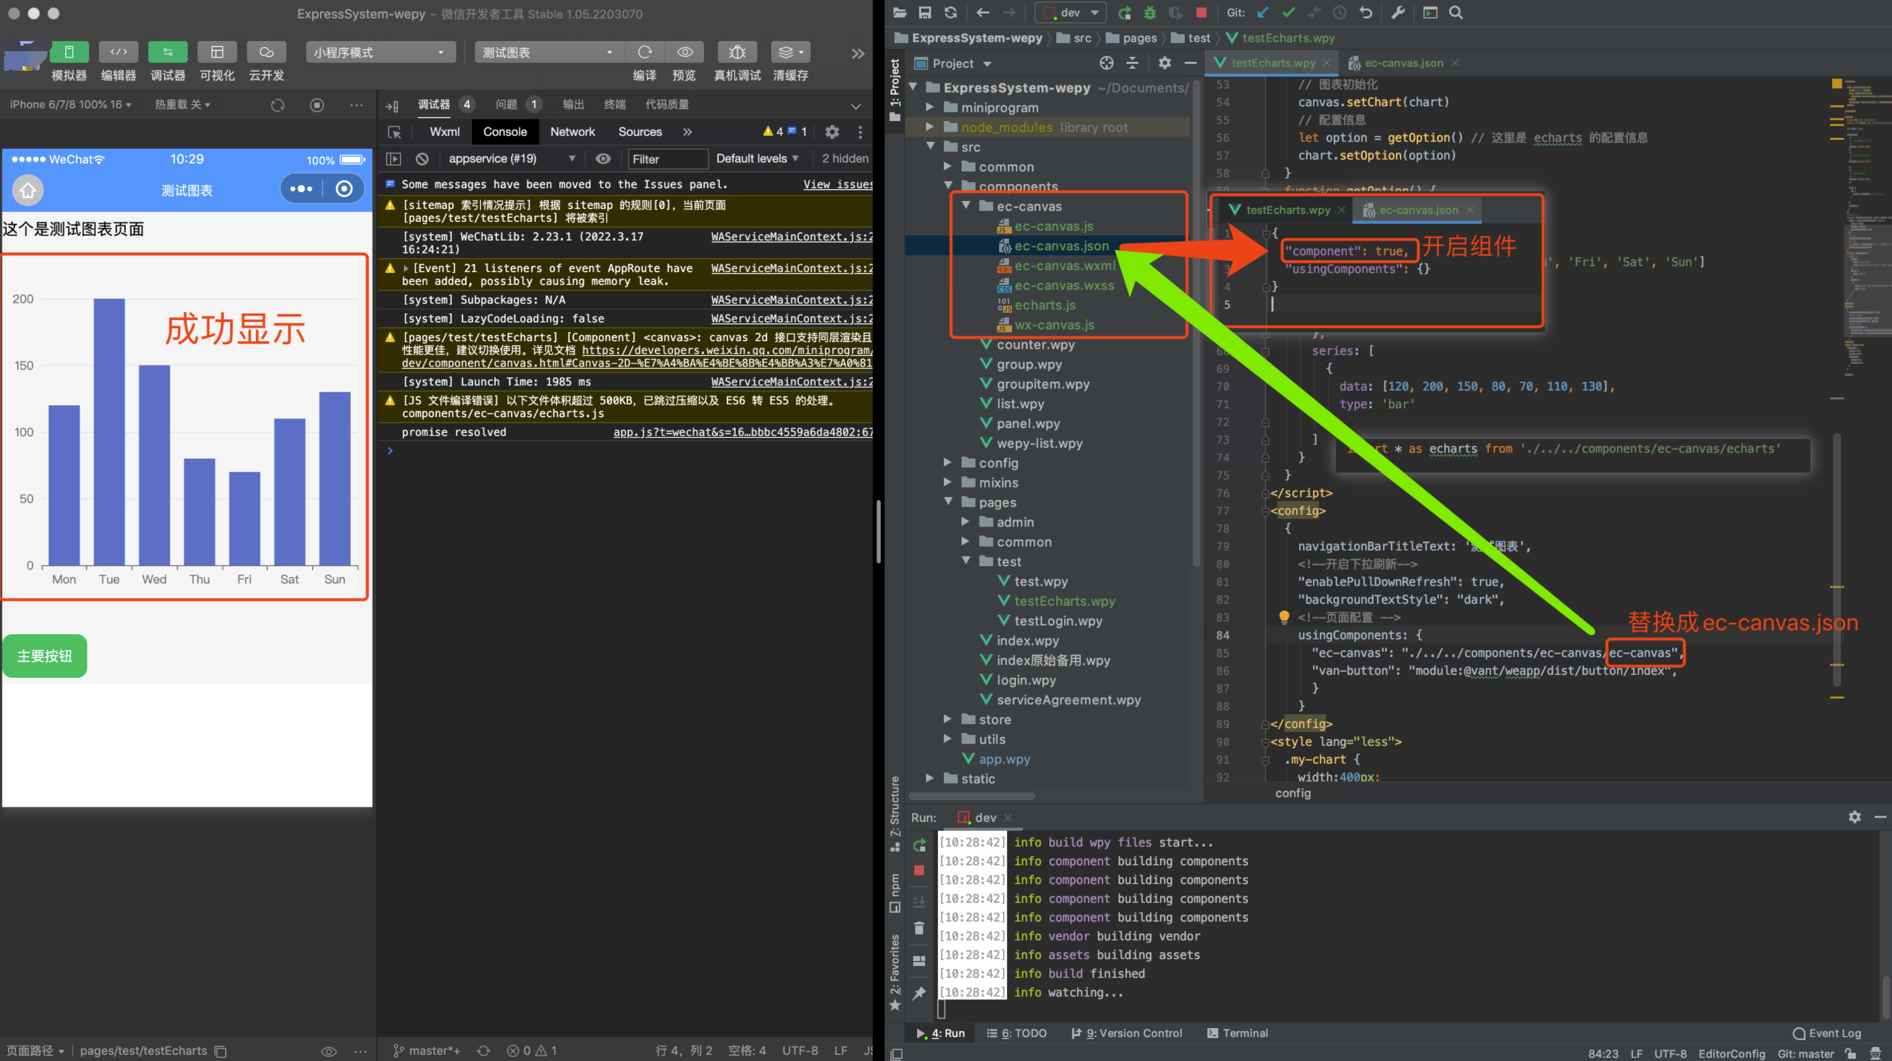Viewport: 1892px width, 1061px height.
Task: Expand the node_modules folder
Action: 931,127
